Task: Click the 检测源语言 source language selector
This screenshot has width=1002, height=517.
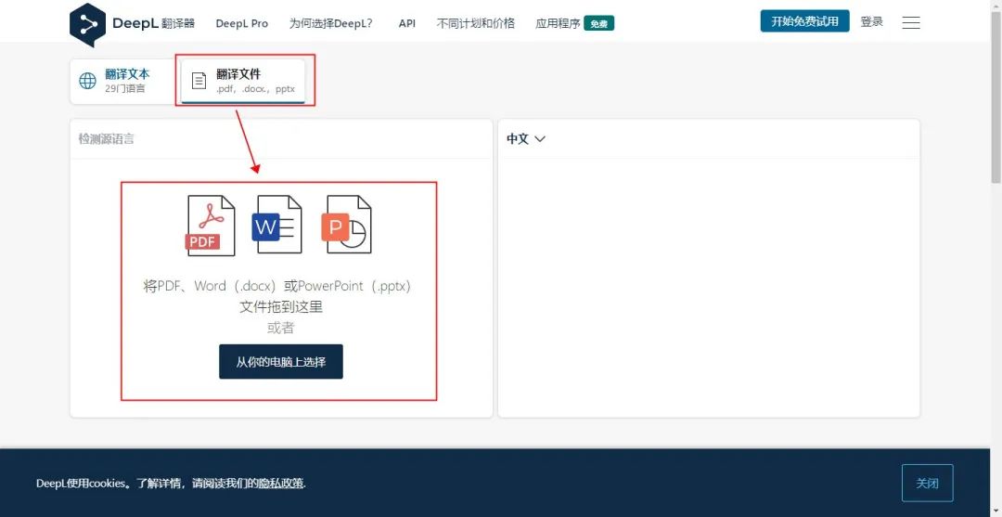Action: click(106, 138)
